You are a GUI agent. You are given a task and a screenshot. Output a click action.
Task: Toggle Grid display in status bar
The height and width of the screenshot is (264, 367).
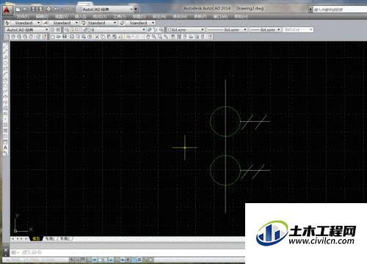coord(83,260)
